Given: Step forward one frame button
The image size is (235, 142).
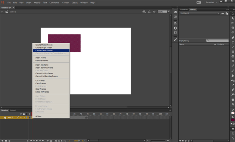Looking at the screenshot, I should (x=40, y=141).
